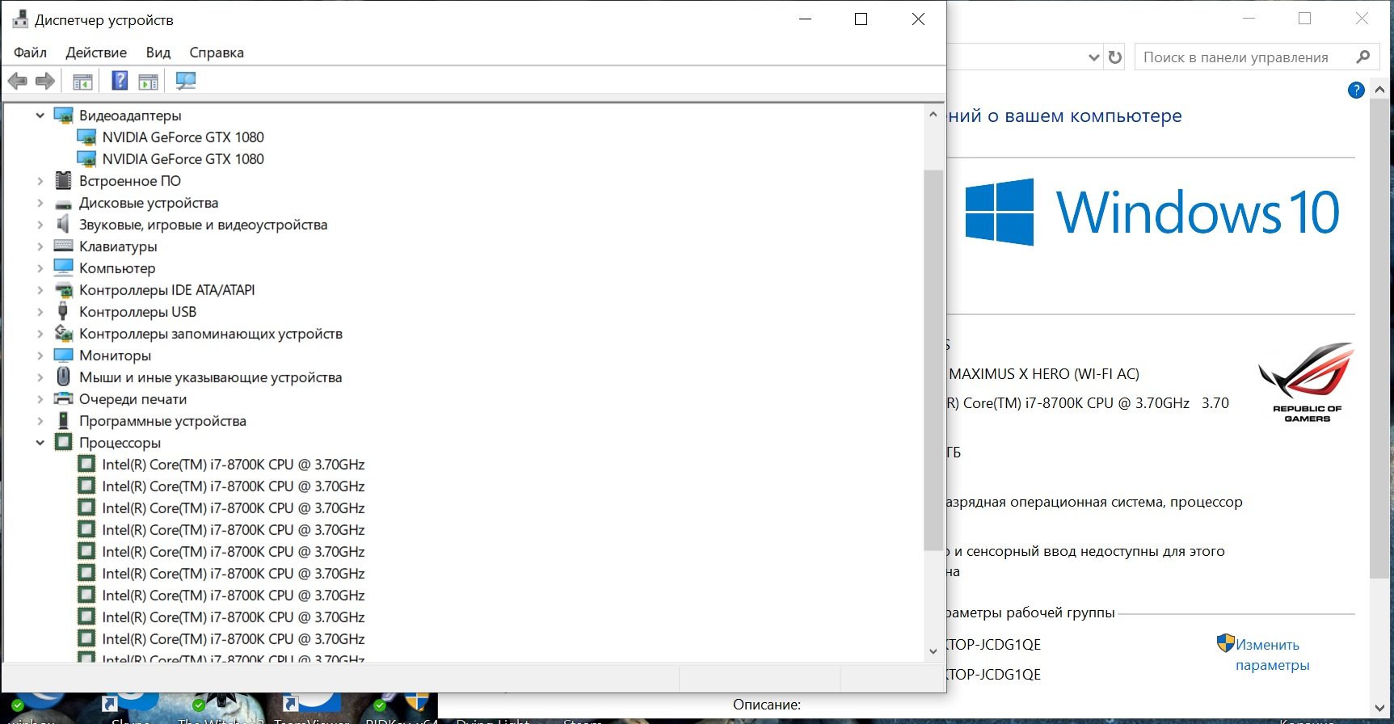The height and width of the screenshot is (724, 1394).
Task: Click the action pane toolbar icon beside Help
Action: (149, 81)
